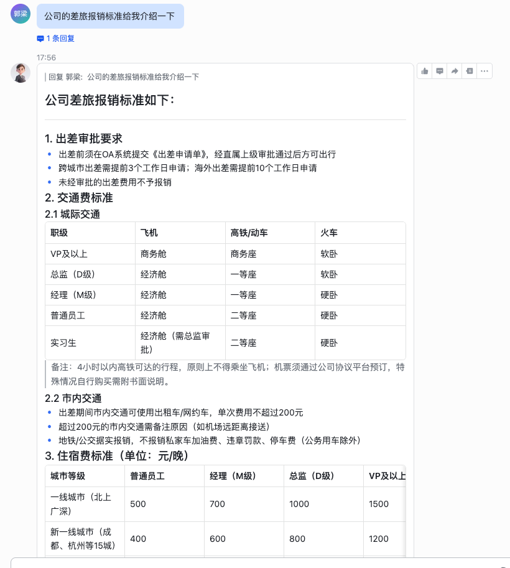Click the "职级" table column header
The height and width of the screenshot is (568, 510).
pyautogui.click(x=59, y=233)
